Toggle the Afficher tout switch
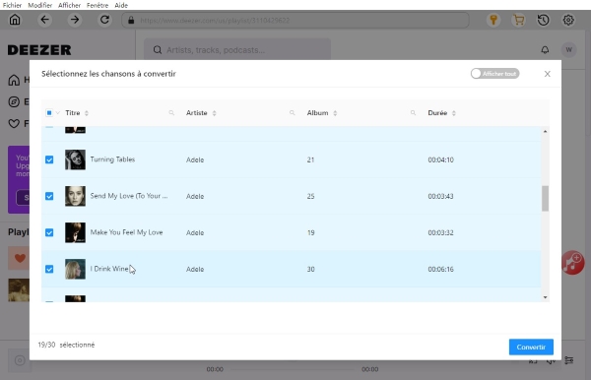The height and width of the screenshot is (380, 591). [x=494, y=74]
